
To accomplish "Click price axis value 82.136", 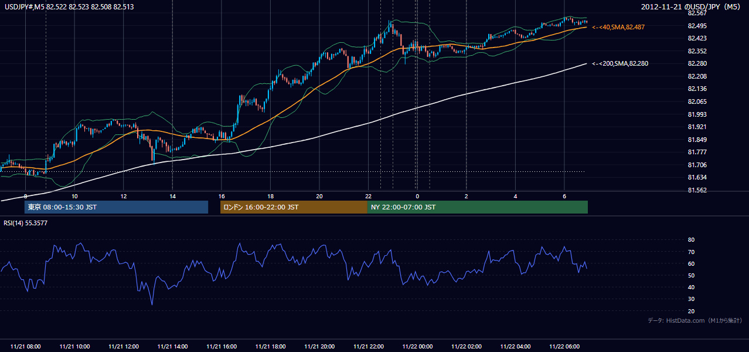I will (697, 89).
